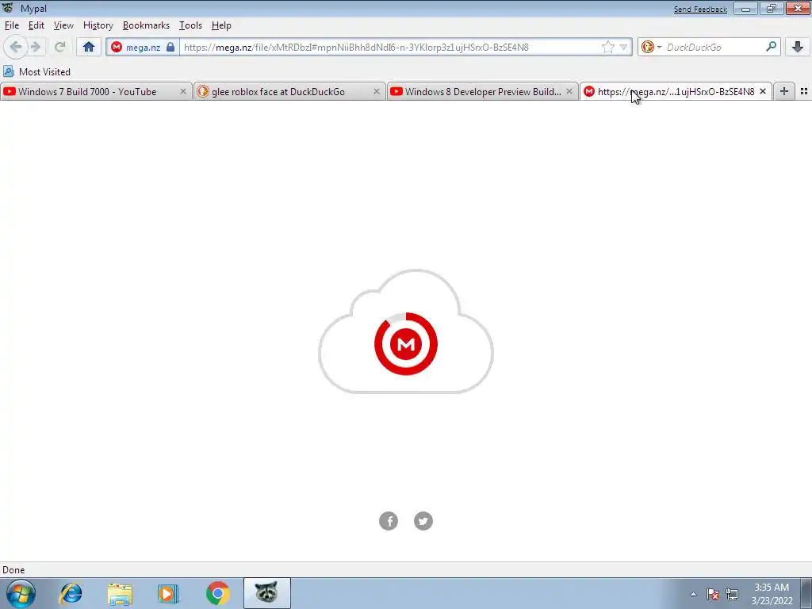Reload the current page
Viewport: 812px width, 609px height.
click(59, 47)
